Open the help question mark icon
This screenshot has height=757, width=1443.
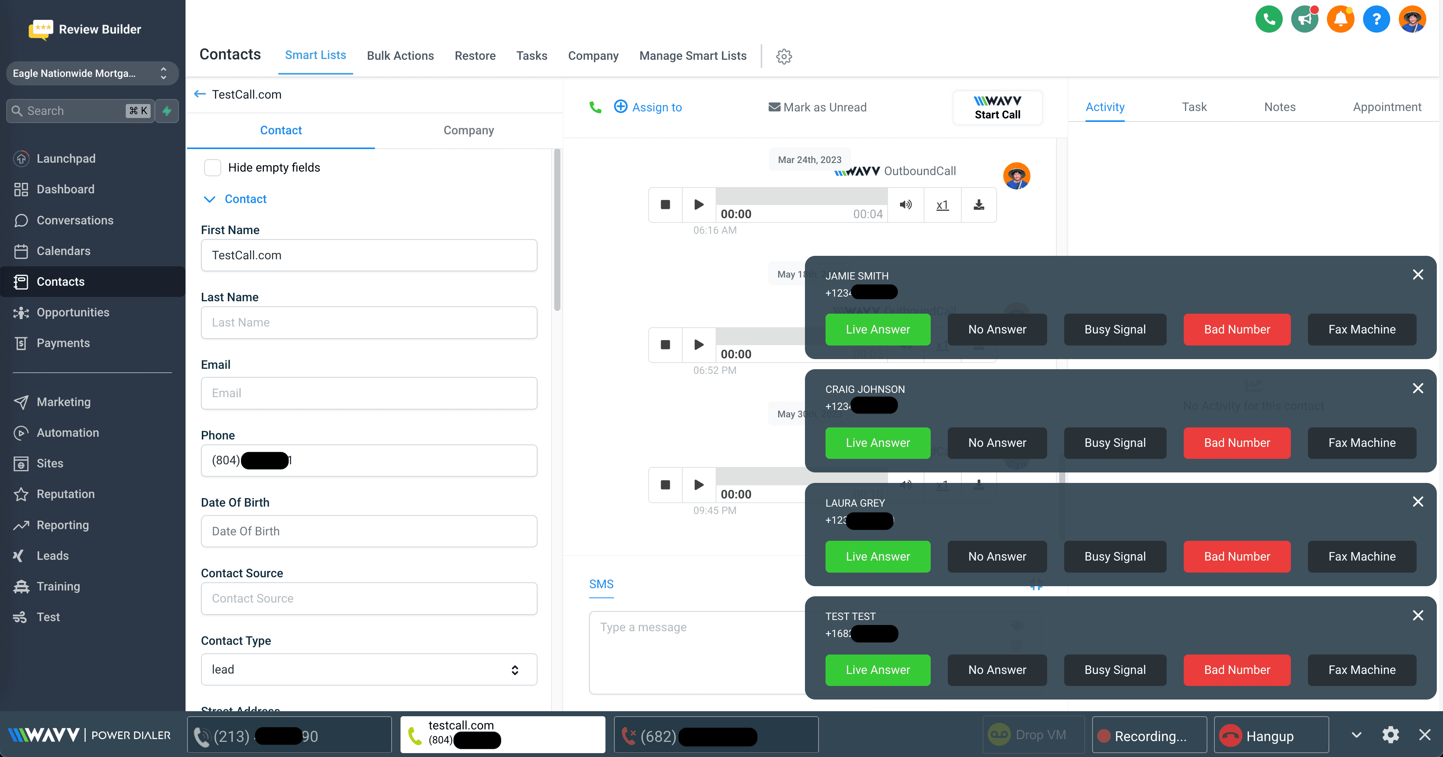click(1377, 19)
